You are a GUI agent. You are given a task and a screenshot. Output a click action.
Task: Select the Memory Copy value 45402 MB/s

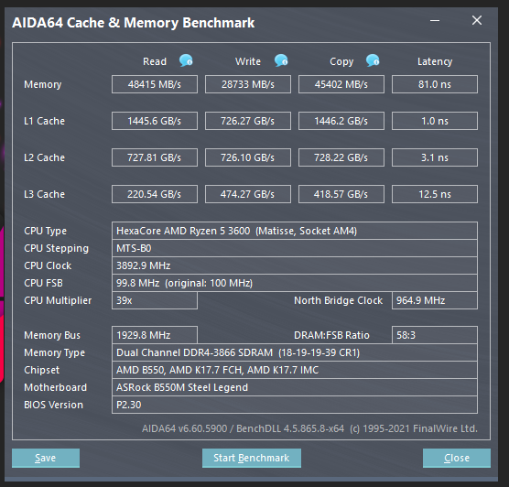pos(341,84)
